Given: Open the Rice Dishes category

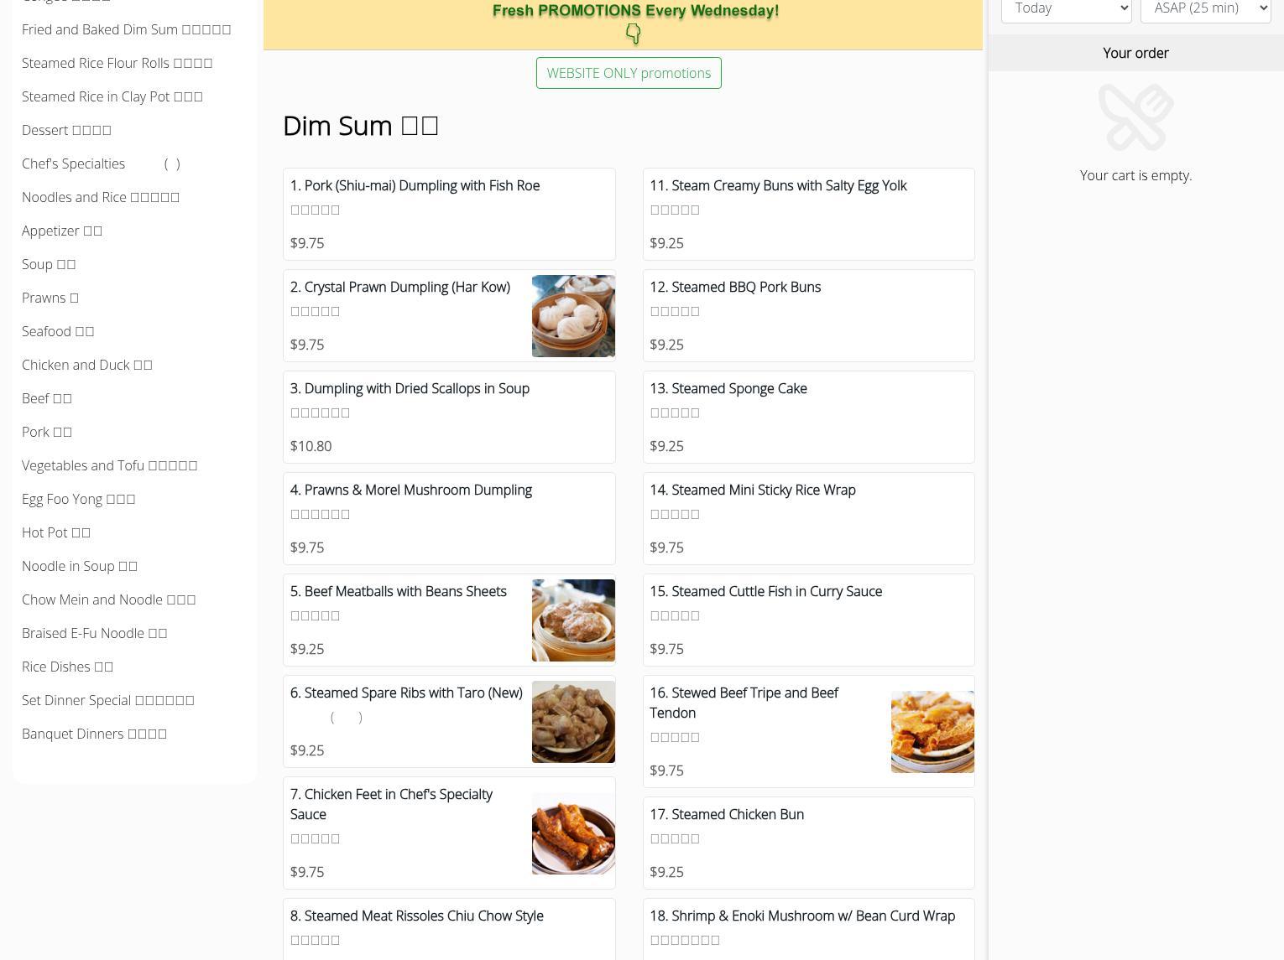Looking at the screenshot, I should tap(68, 667).
